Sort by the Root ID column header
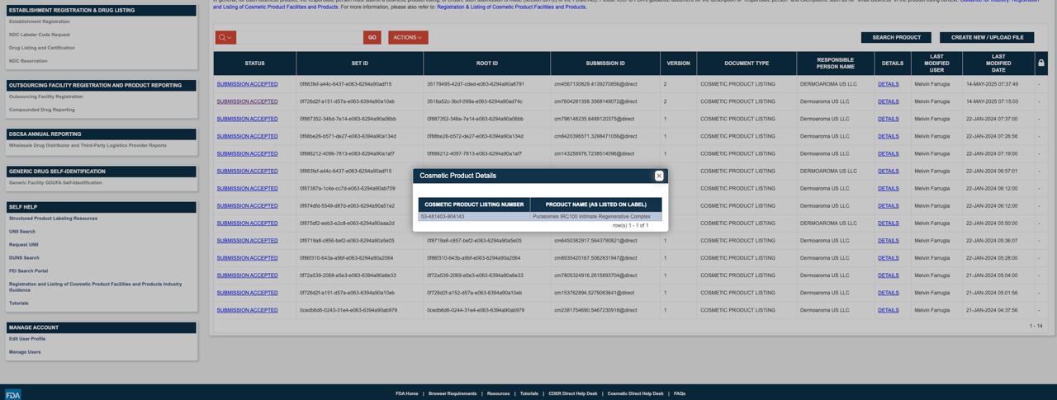The width and height of the screenshot is (1057, 400). point(486,64)
